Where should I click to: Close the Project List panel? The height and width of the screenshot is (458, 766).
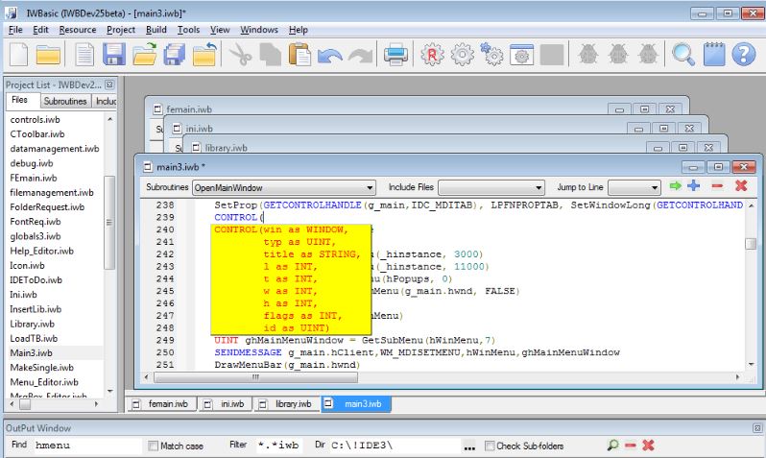109,84
